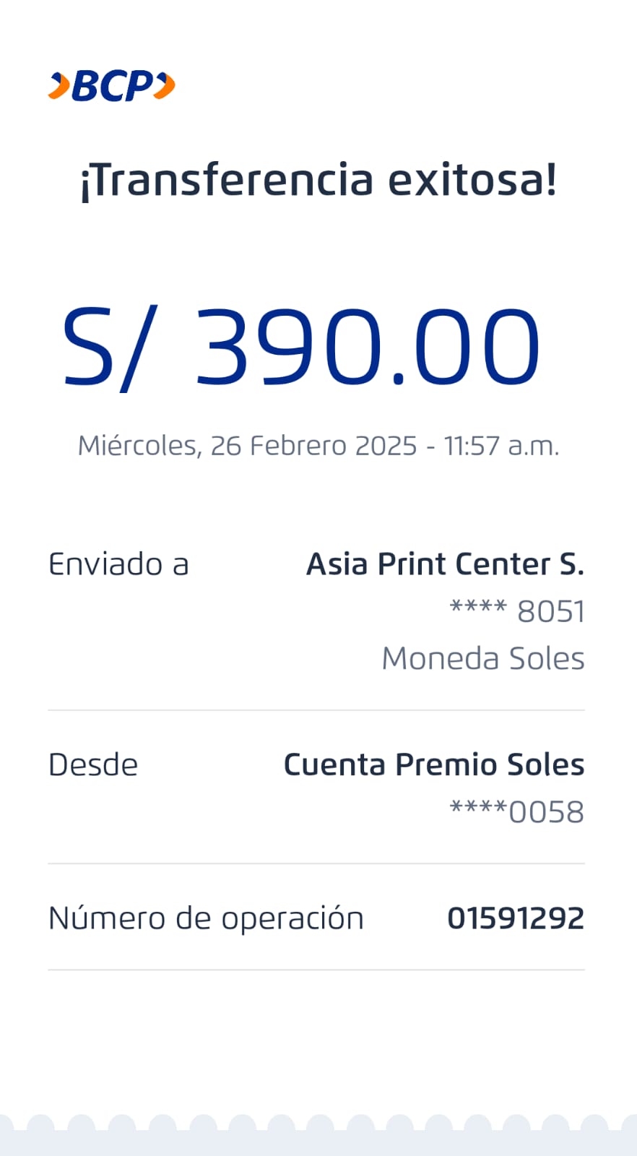Click the right orange chevron of the logo
This screenshot has height=1156, width=637.
click(165, 86)
